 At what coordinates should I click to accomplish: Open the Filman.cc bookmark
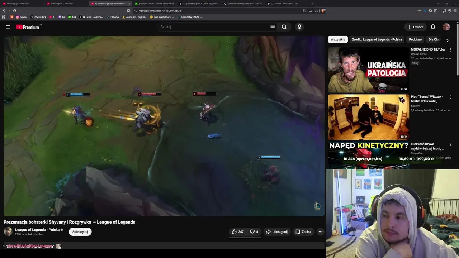coord(113,17)
